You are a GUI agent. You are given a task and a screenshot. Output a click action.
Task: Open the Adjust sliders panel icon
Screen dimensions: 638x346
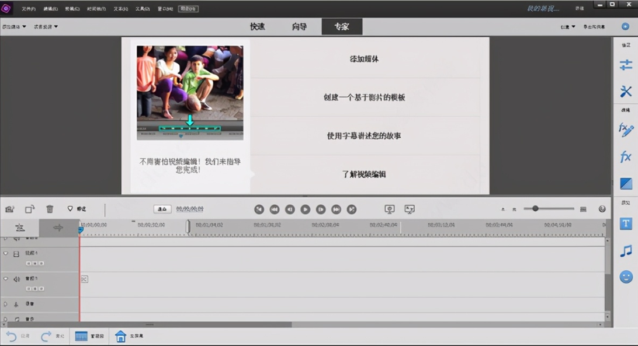coord(626,65)
